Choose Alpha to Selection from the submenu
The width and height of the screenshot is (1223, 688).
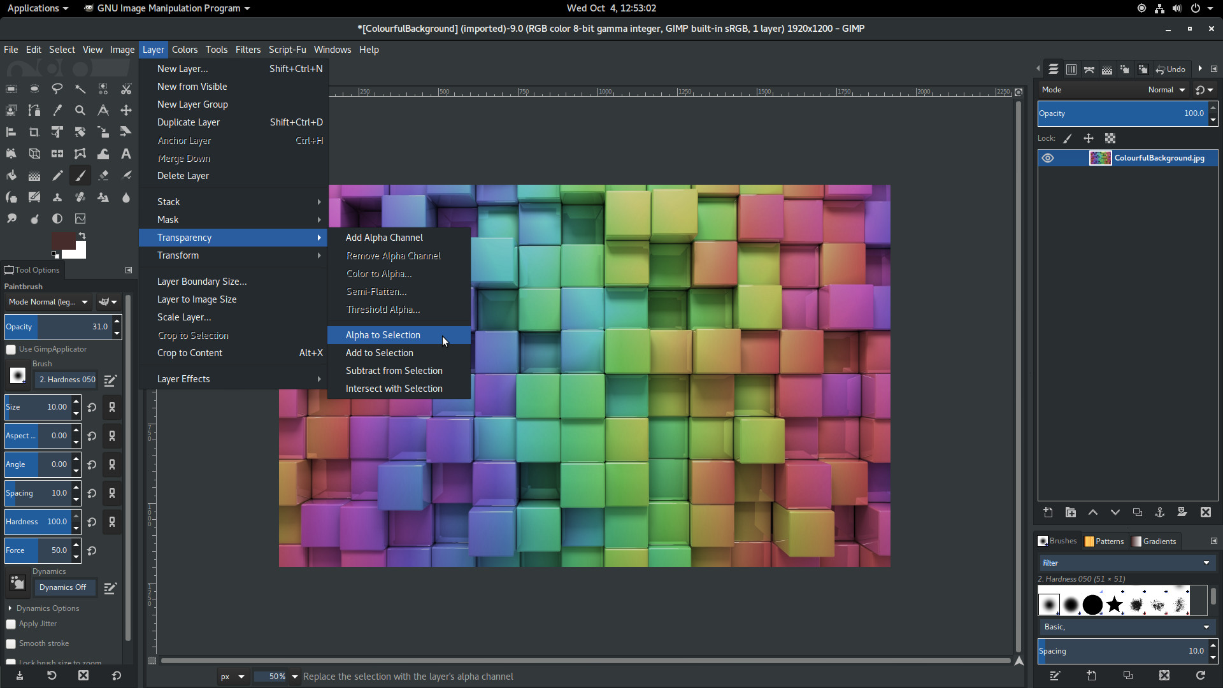[383, 335]
